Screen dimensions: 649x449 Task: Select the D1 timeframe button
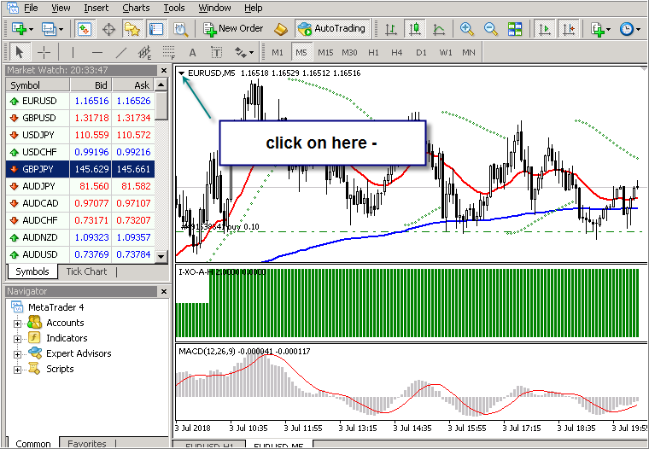(421, 53)
